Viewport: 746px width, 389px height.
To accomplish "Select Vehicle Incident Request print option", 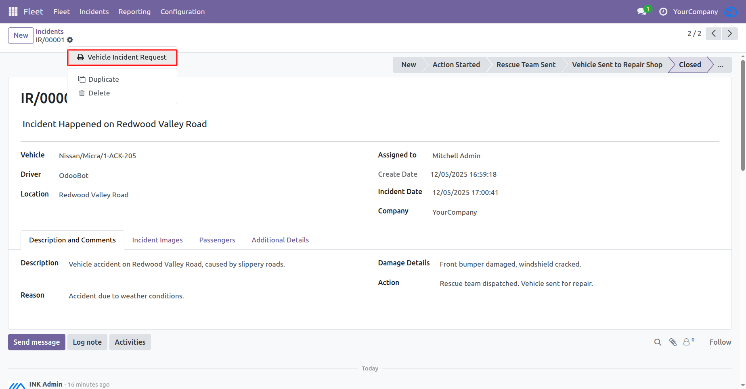I will pos(122,58).
